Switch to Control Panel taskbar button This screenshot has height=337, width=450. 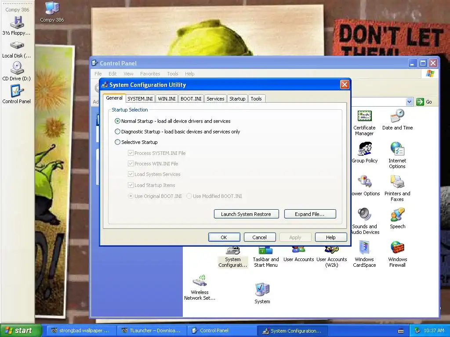[x=222, y=330]
